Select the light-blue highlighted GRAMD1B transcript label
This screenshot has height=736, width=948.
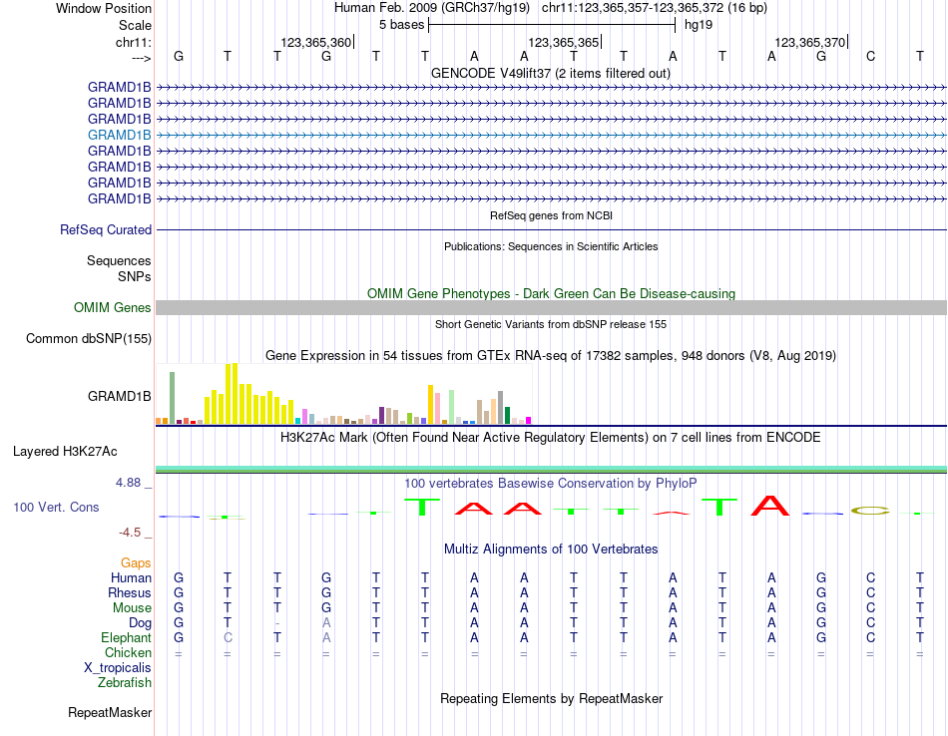(119, 135)
